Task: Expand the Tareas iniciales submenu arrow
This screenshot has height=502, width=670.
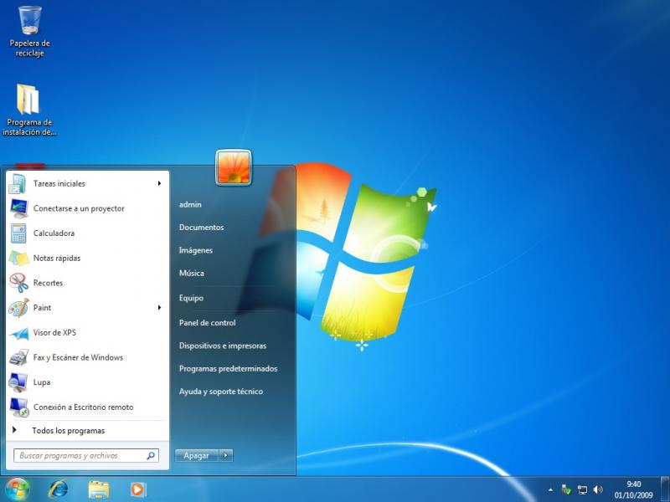Action: 159,183
